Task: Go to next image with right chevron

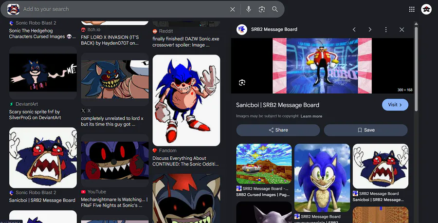Action: (x=370, y=29)
